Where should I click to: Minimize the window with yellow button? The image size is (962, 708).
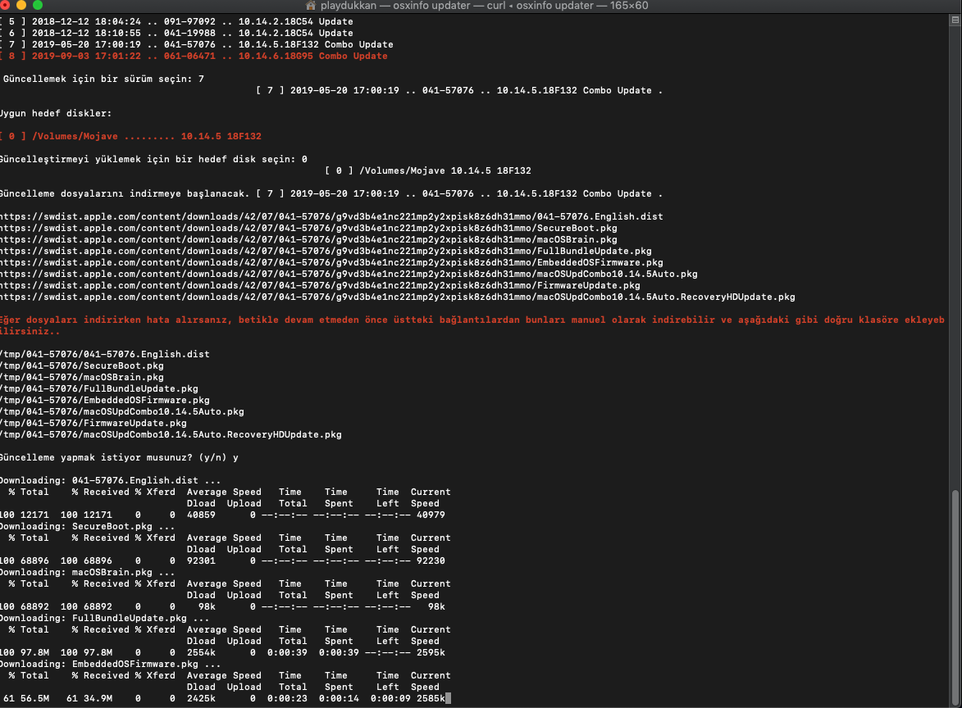click(22, 6)
